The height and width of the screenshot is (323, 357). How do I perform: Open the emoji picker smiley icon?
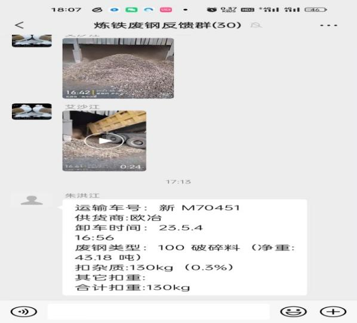click(293, 312)
